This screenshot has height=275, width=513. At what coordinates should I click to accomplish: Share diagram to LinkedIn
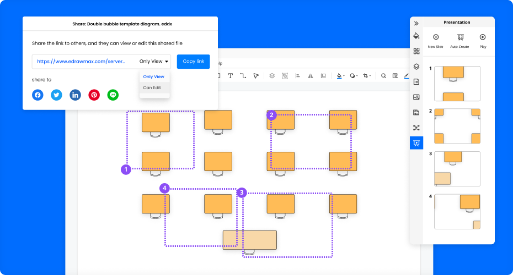coord(75,95)
